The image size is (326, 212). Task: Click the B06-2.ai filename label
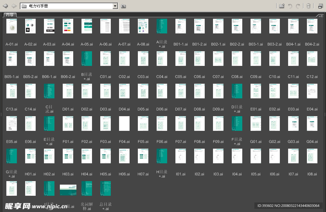coord(68,77)
